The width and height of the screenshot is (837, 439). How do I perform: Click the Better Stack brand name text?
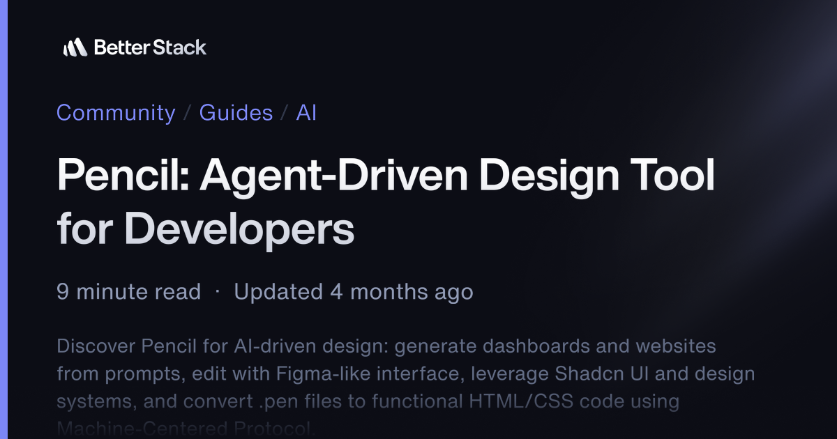[150, 47]
